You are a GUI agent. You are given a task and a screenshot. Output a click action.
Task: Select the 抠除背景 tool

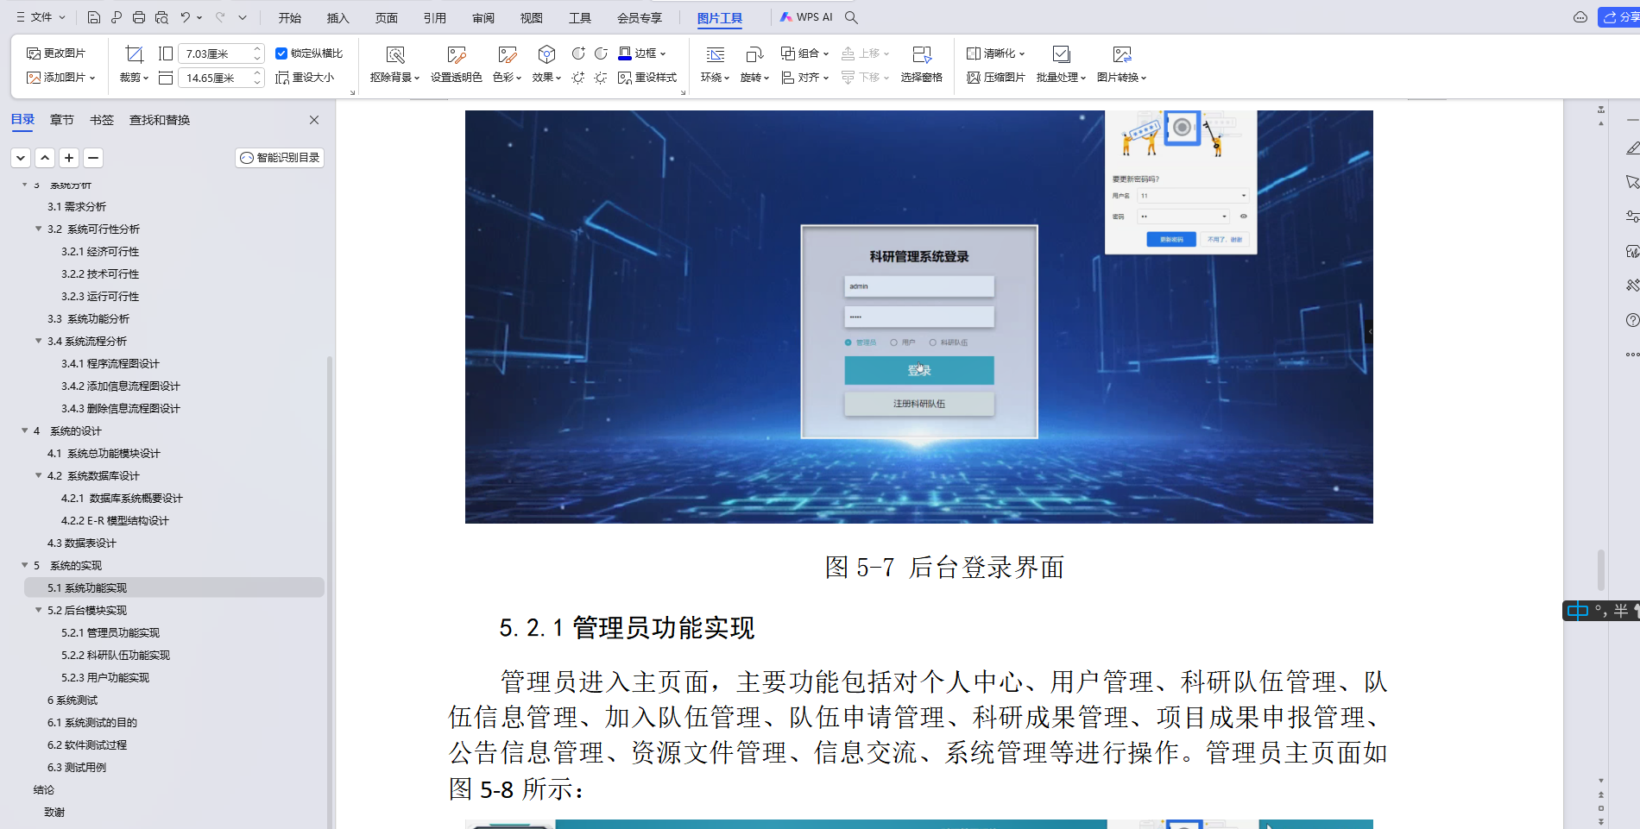click(x=394, y=65)
